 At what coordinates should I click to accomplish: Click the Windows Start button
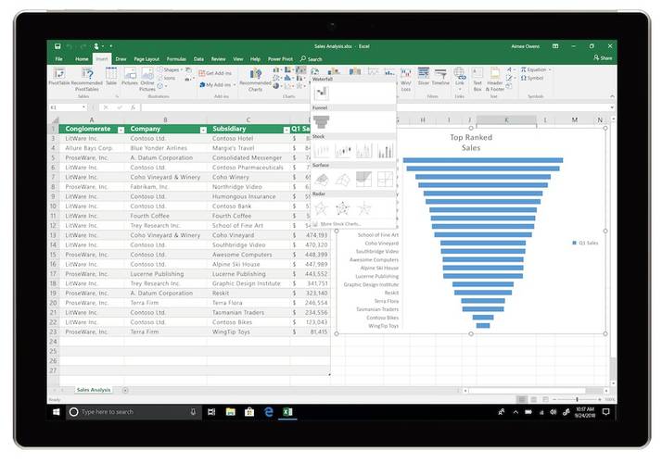(57, 412)
